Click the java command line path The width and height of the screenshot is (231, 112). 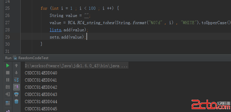click(76, 66)
